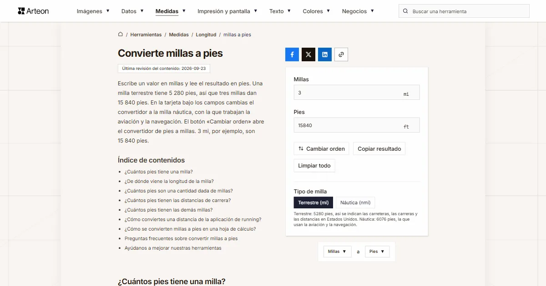Click the 'Tipo de milla' label
This screenshot has height=286, width=546.
tap(310, 191)
